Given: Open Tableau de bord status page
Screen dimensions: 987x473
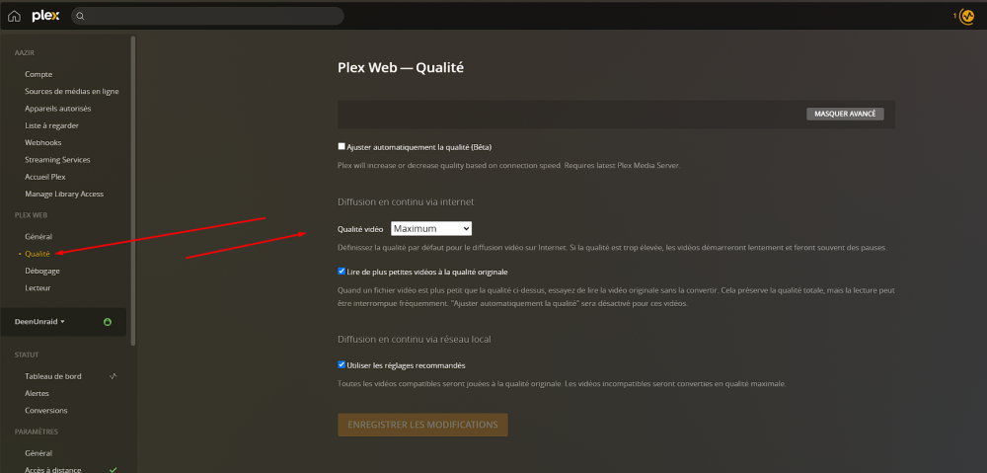Looking at the screenshot, I should 53,376.
